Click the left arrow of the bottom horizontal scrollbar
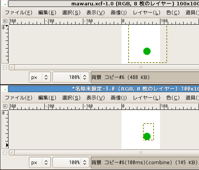This screenshot has width=199, height=170. [12, 152]
